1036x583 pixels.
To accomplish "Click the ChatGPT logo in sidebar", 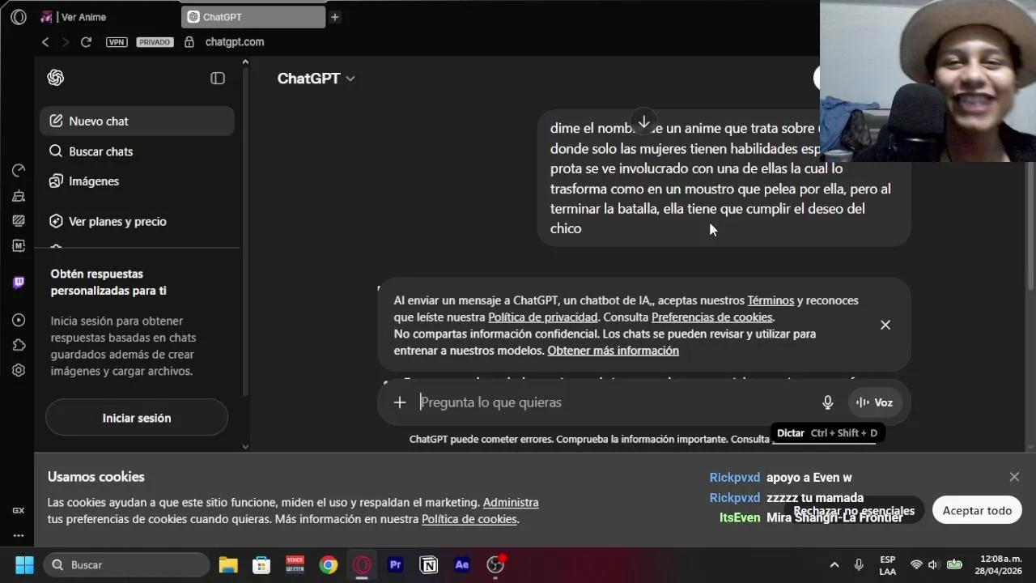I will coord(56,78).
